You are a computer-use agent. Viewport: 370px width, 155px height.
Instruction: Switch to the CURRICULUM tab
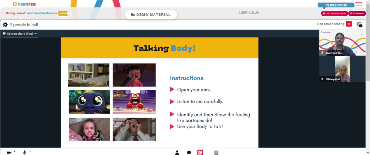249,13
